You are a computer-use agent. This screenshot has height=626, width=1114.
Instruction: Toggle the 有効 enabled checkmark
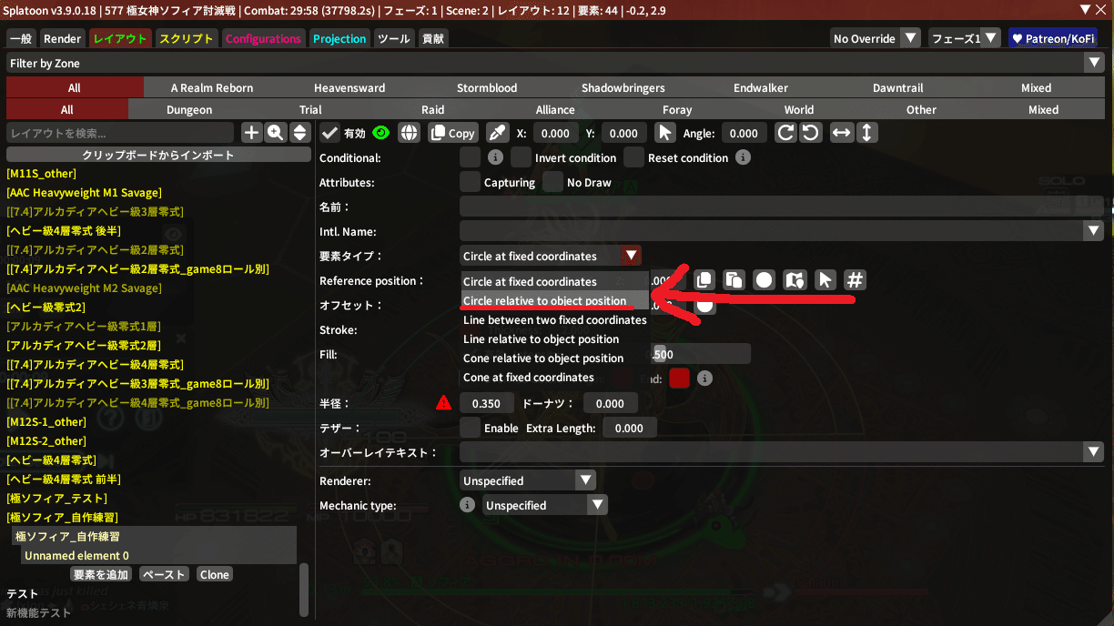pyautogui.click(x=330, y=133)
